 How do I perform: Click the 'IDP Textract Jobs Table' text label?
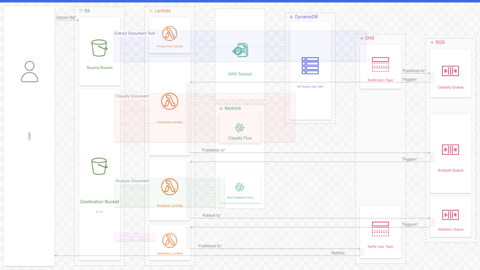click(310, 86)
